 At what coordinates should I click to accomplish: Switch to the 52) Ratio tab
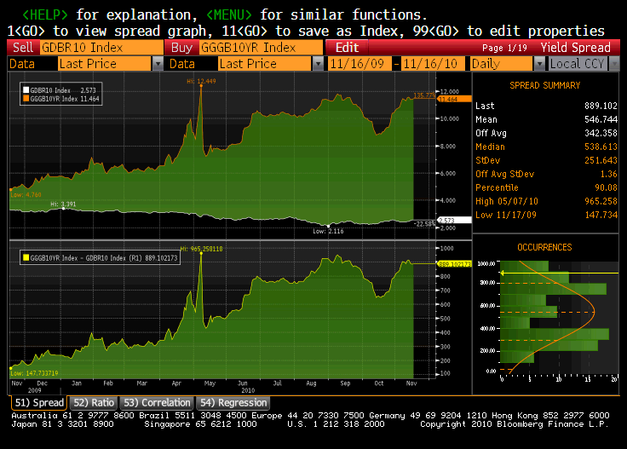[x=92, y=402]
